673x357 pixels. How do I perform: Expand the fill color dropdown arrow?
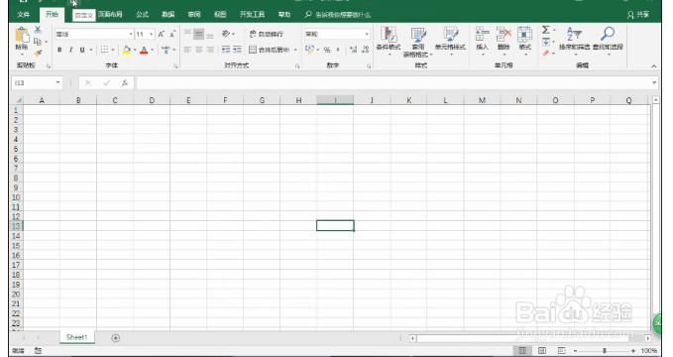[135, 50]
